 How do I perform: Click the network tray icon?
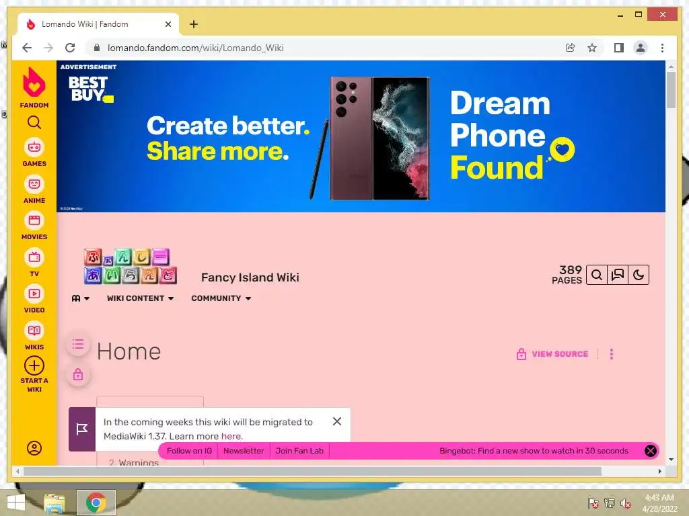610,503
